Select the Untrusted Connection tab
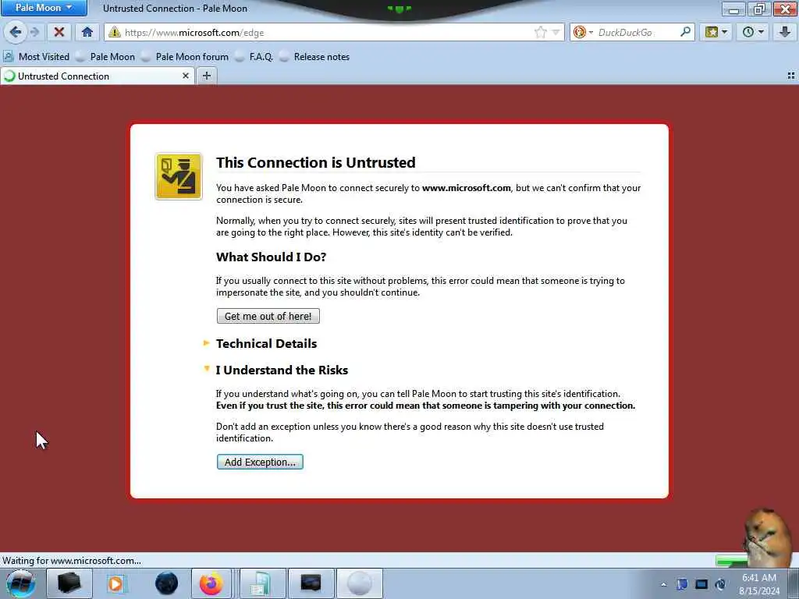This screenshot has height=599, width=799. pos(97,76)
